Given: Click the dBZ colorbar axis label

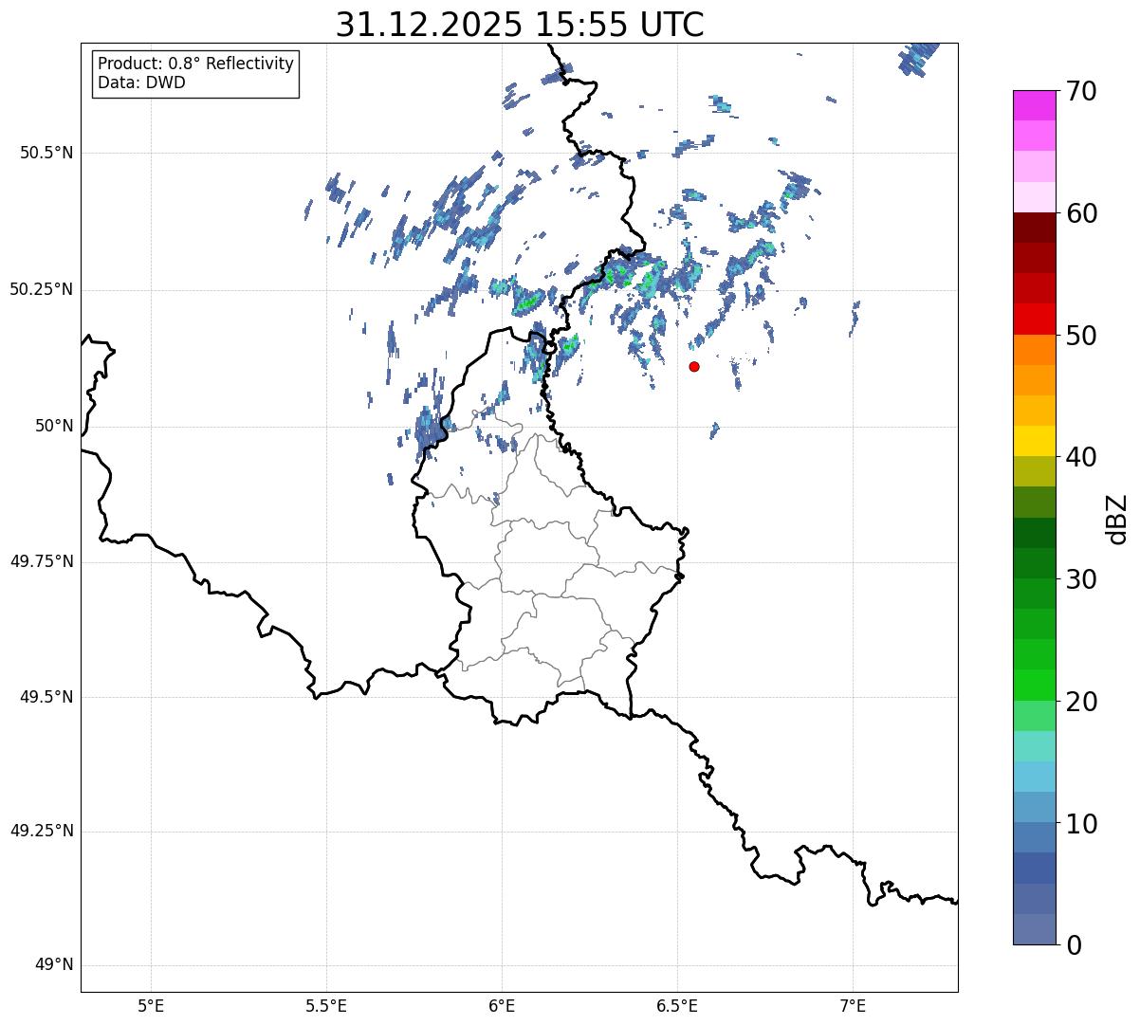Looking at the screenshot, I should tap(1117, 519).
